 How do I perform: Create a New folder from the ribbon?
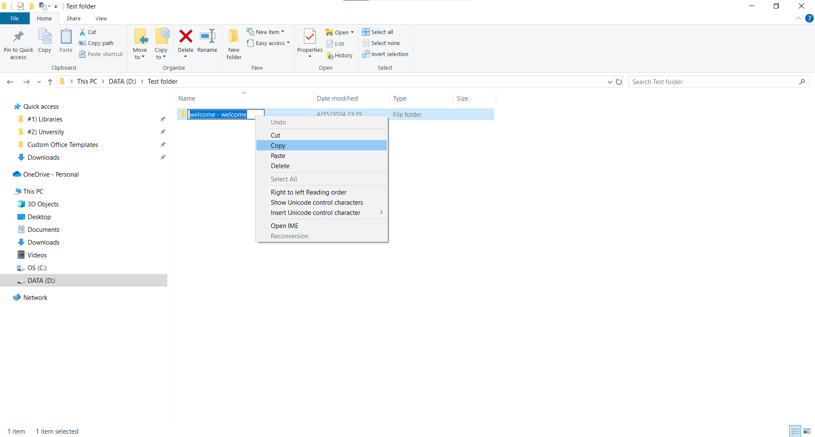tap(234, 44)
